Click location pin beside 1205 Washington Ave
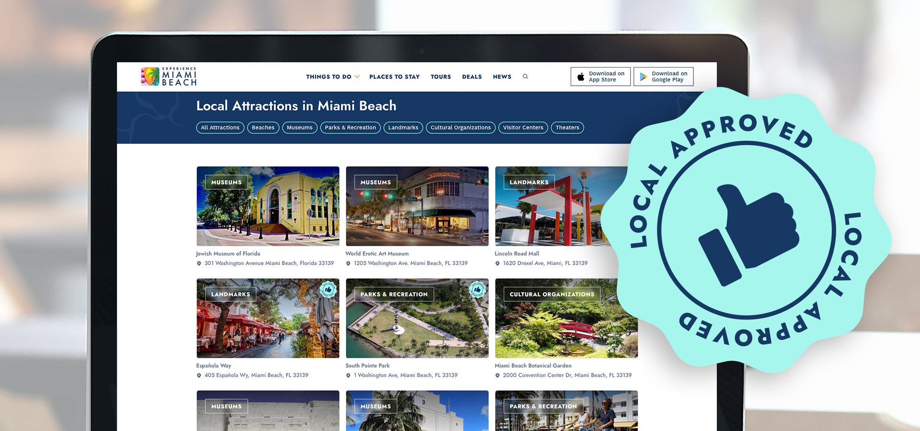Viewport: 920px width, 431px height. [348, 263]
